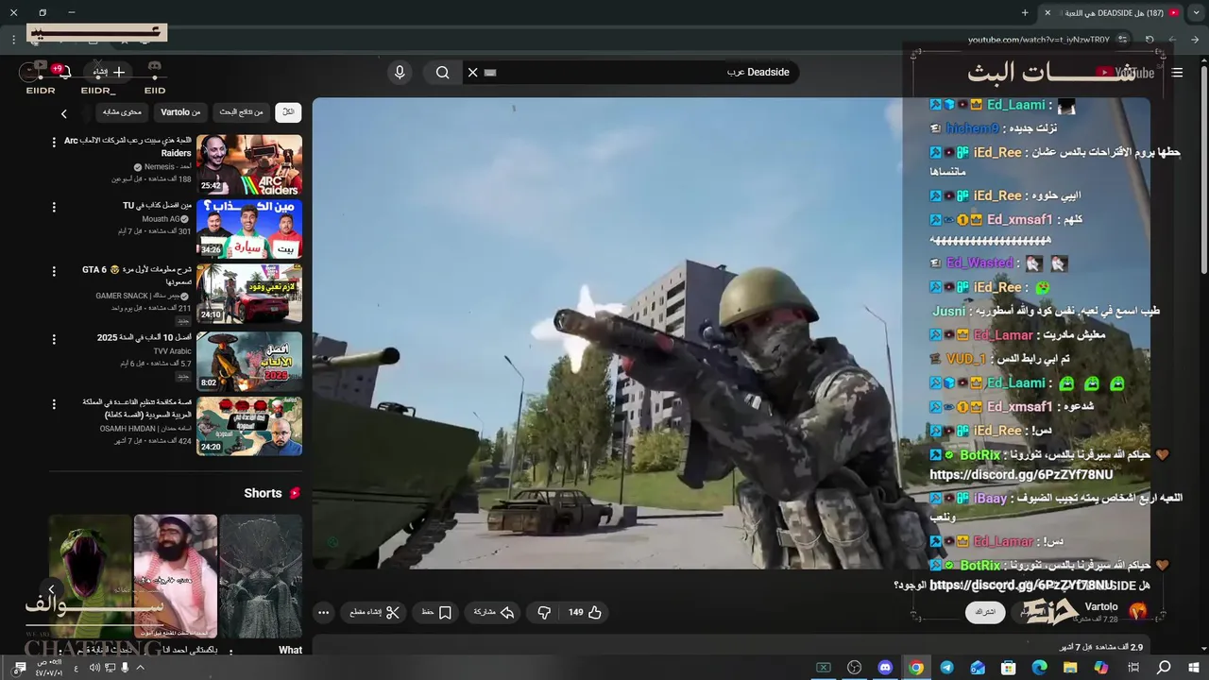Open the GTA 6 24:10 thumbnail
Image resolution: width=1209 pixels, height=680 pixels.
(x=249, y=295)
